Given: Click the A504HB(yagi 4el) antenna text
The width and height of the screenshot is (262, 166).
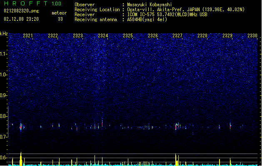Looking at the screenshot, I should coord(147,20).
